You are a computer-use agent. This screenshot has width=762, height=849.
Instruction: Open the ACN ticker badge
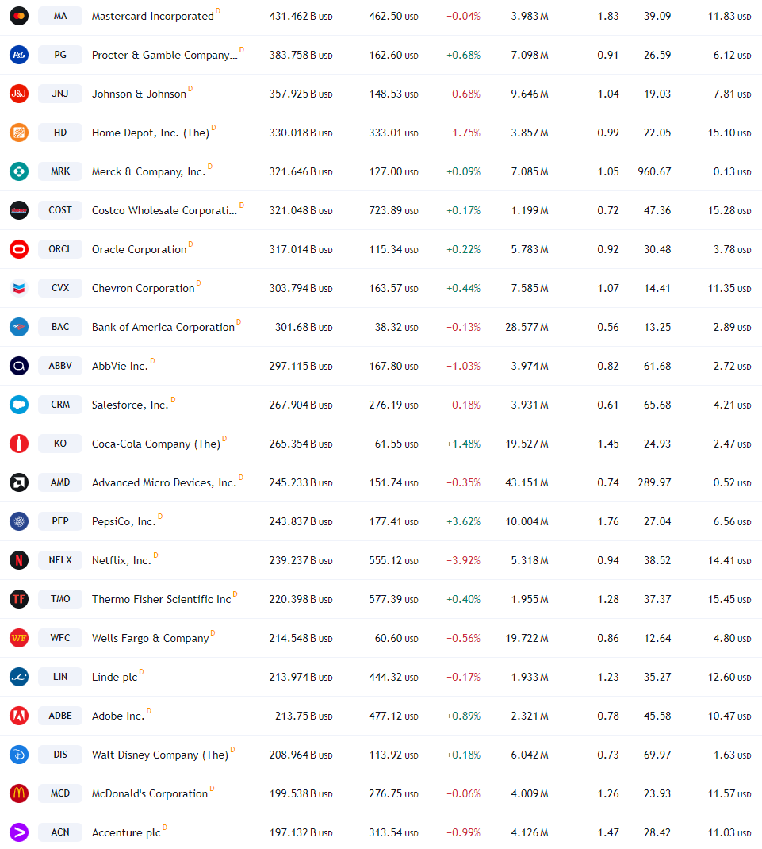60,832
